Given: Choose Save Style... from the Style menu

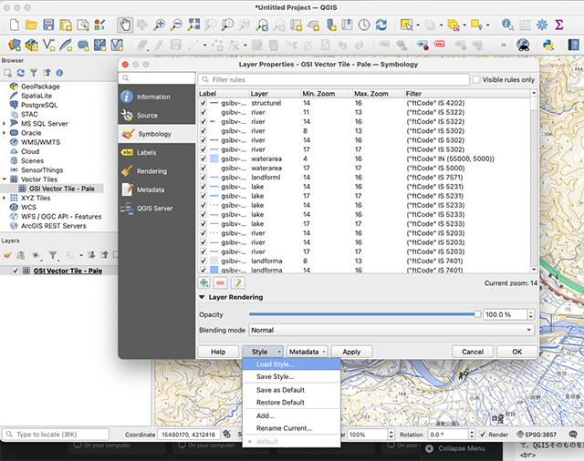Looking at the screenshot, I should [x=291, y=376].
